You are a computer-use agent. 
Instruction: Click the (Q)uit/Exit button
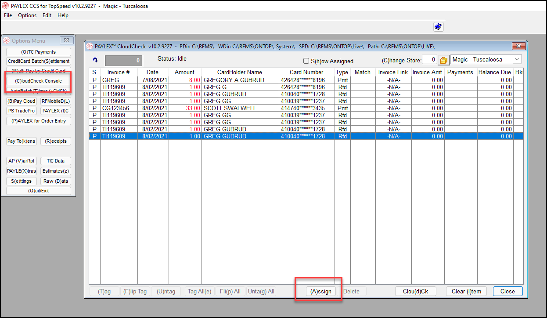click(39, 191)
